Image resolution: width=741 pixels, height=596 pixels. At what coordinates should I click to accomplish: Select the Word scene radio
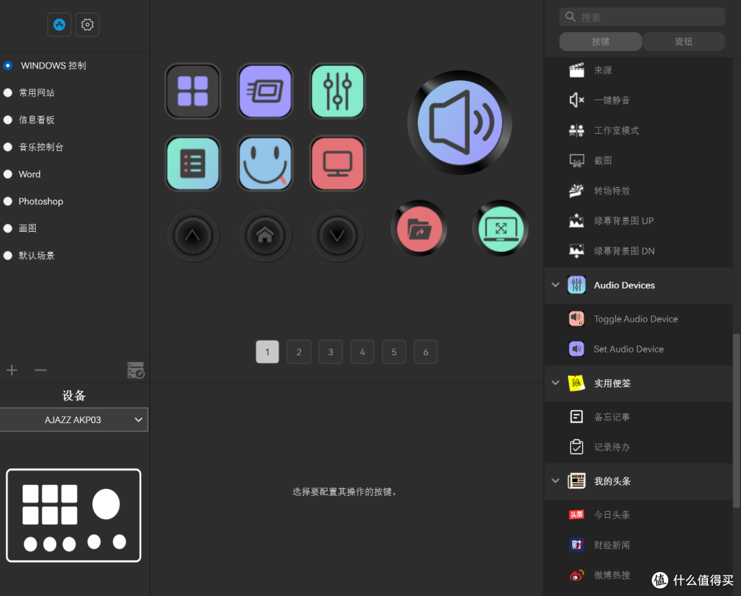8,174
